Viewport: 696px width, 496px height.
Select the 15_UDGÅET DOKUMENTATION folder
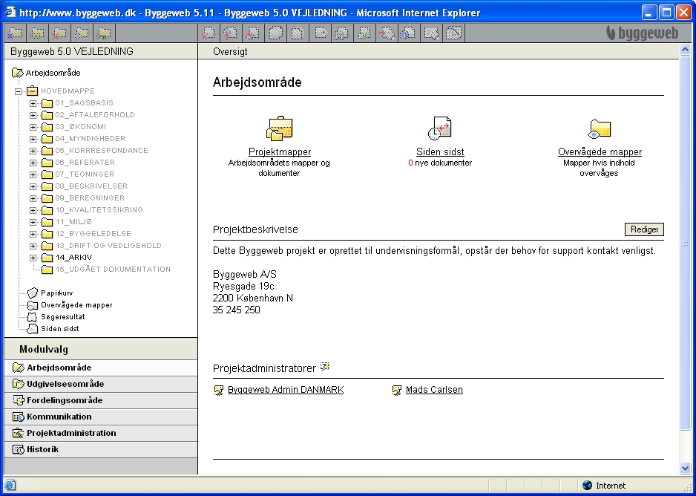click(x=113, y=270)
